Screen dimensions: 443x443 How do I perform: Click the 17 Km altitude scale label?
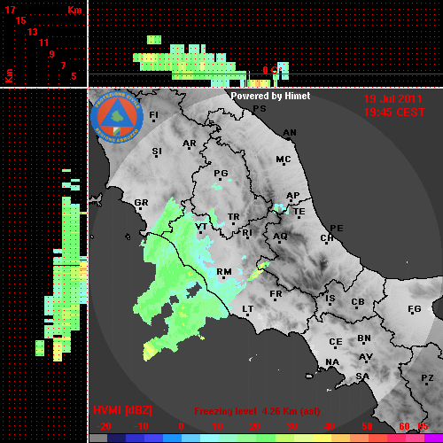click(10, 10)
